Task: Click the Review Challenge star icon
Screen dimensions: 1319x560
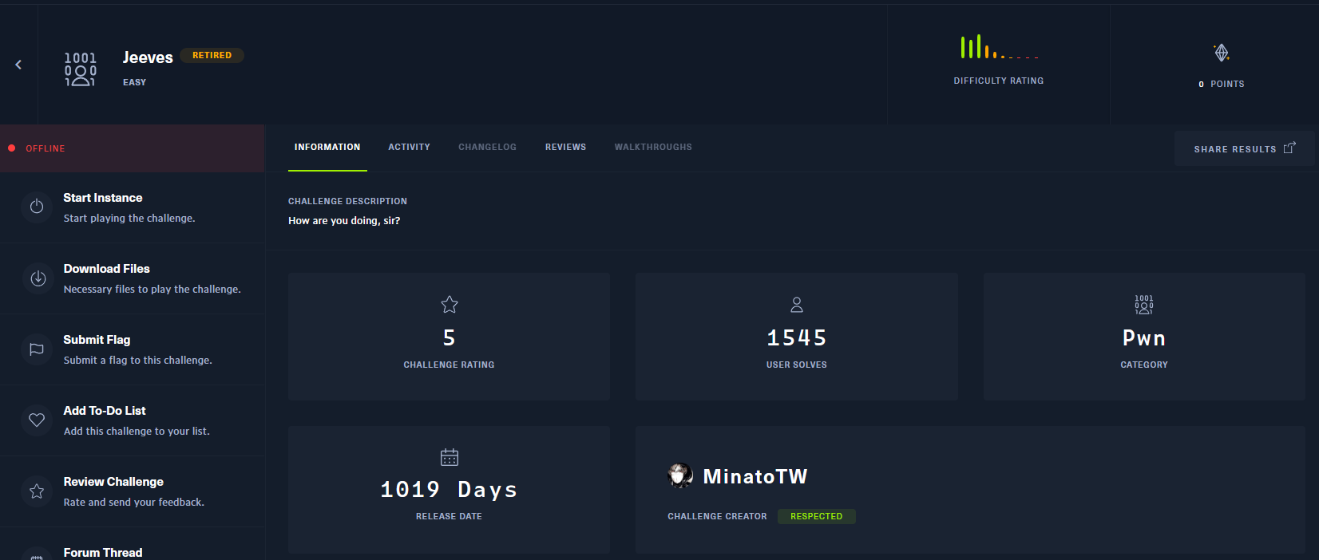Action: 37,491
